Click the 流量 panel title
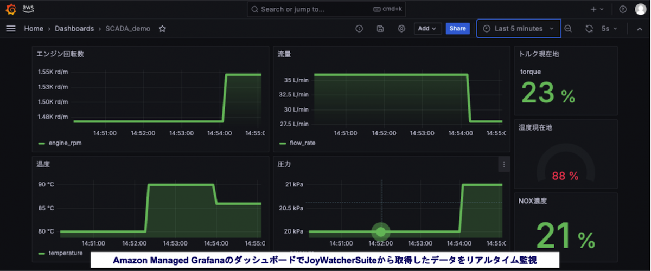Viewport: 651px width, 271px height. (284, 54)
